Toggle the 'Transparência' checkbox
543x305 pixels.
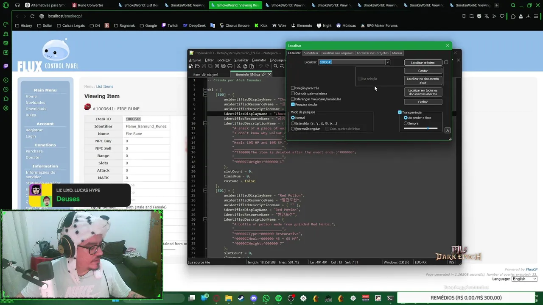(x=400, y=112)
